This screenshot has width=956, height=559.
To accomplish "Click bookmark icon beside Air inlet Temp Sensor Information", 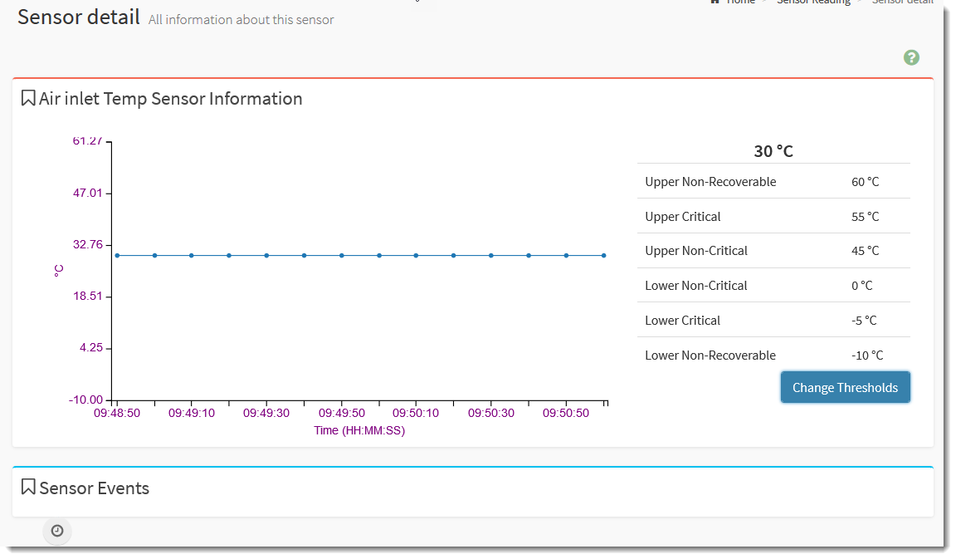I will click(x=28, y=98).
